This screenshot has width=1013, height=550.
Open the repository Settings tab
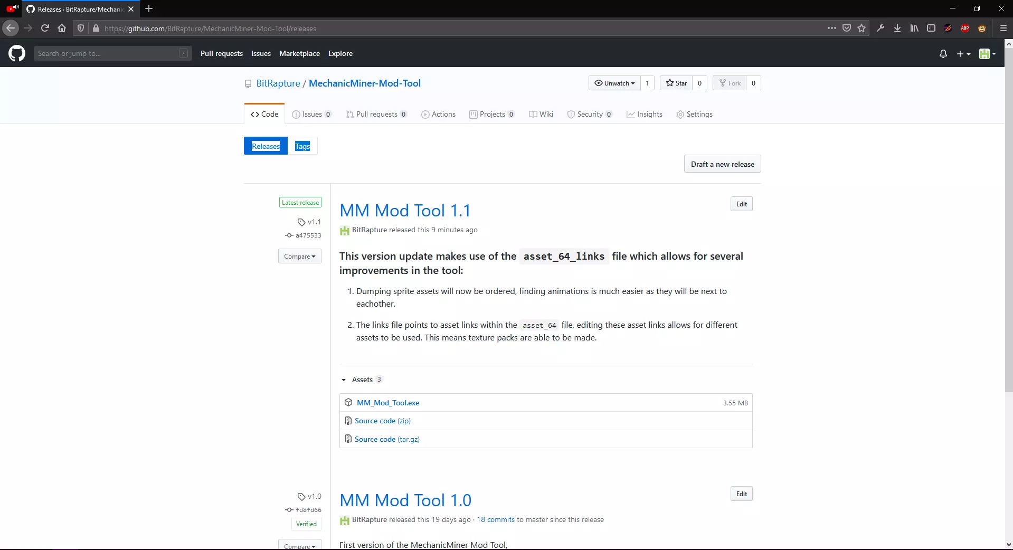694,114
